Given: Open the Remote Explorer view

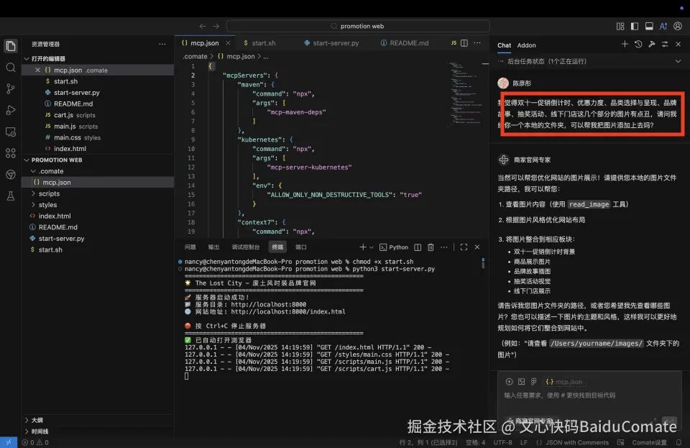Looking at the screenshot, I should pyautogui.click(x=11, y=132).
